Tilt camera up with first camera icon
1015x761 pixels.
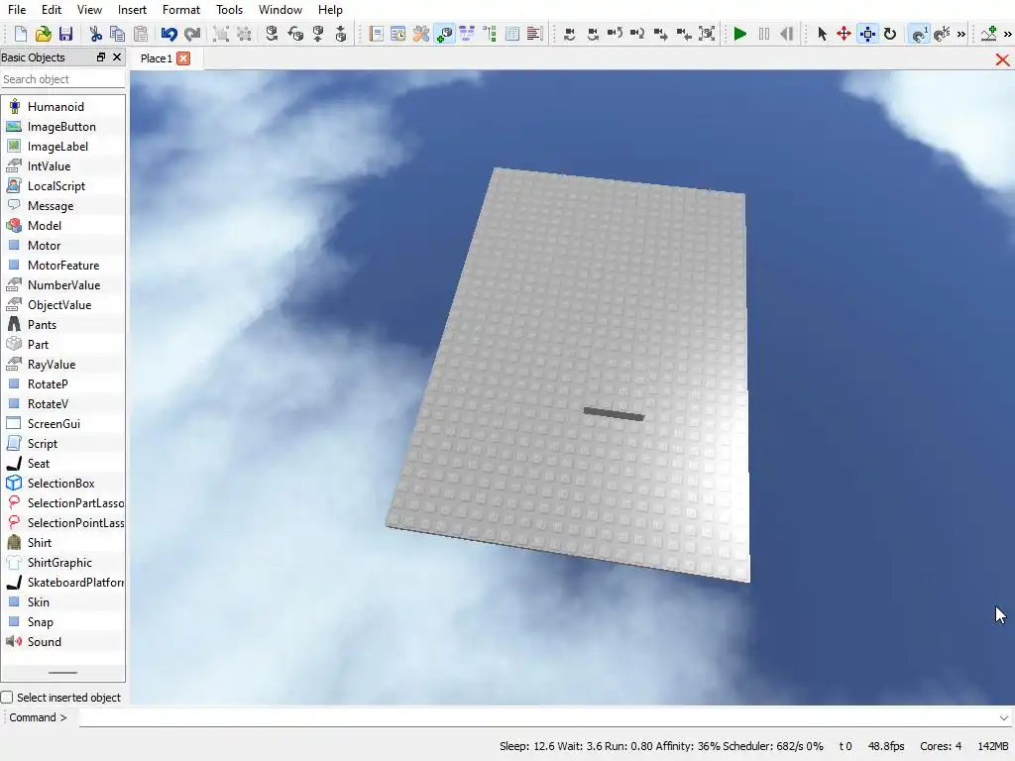(x=570, y=34)
